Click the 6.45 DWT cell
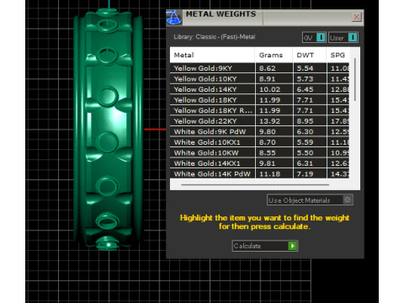The image size is (404, 303). (310, 89)
